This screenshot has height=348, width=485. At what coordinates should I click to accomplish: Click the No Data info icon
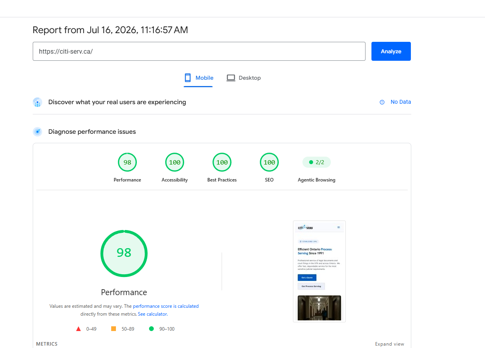[382, 102]
